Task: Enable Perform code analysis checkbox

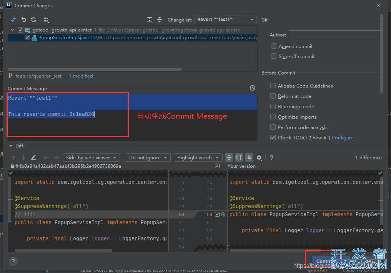Action: 273,127
